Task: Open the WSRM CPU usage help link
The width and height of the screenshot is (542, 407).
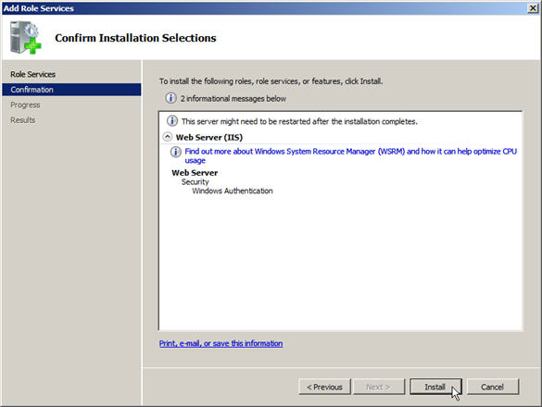Action: coord(350,155)
